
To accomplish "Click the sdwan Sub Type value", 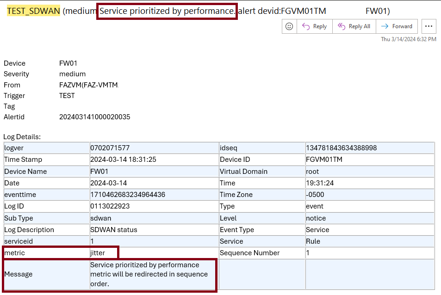I will (100, 218).
